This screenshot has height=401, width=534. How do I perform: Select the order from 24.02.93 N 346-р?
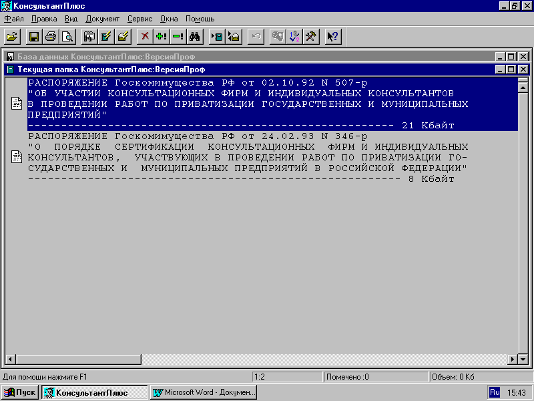click(x=272, y=158)
